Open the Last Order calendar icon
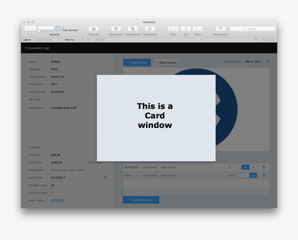The height and width of the screenshot is (240, 298). 105,178
